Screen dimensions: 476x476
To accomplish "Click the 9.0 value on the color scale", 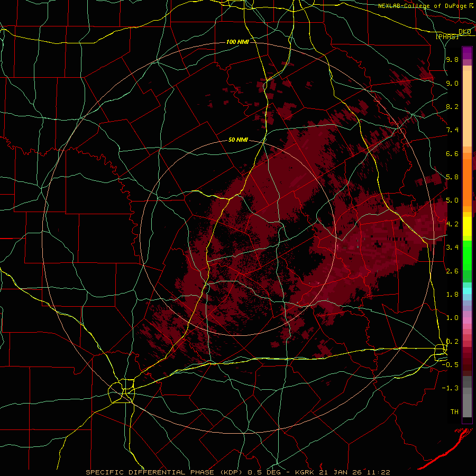I will coord(452,83).
